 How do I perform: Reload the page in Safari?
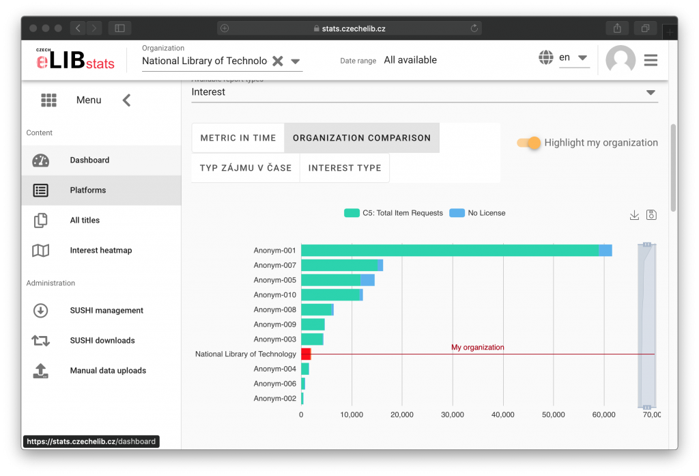[x=474, y=28]
